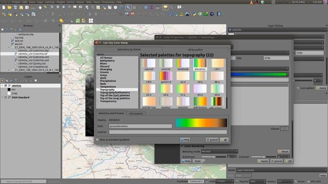Click the blue book help plugin icon
Viewport: 328px width, 184px height.
coord(219,14)
